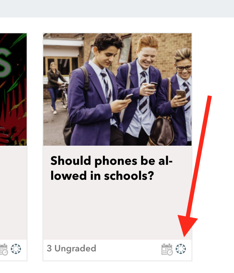
Task: Open "Should phones be allowed in schools?" title
Action: pyautogui.click(x=112, y=168)
